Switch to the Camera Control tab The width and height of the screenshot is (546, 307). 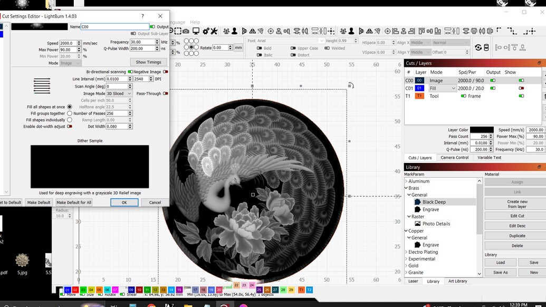tap(454, 157)
